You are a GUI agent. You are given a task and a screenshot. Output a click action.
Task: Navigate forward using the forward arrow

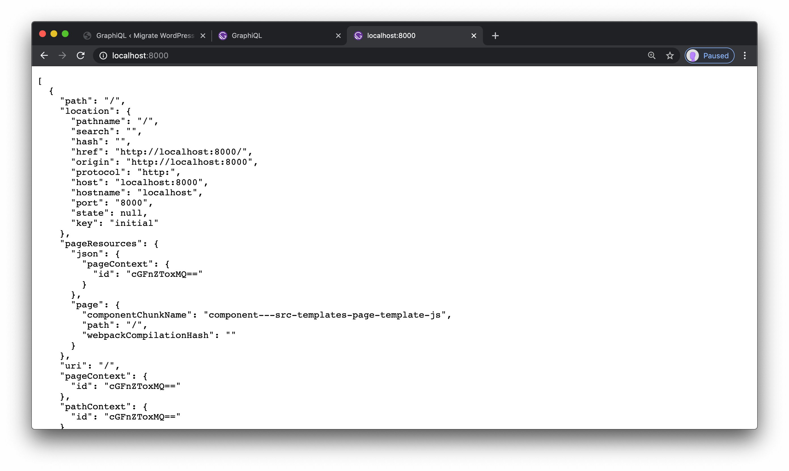(x=62, y=55)
